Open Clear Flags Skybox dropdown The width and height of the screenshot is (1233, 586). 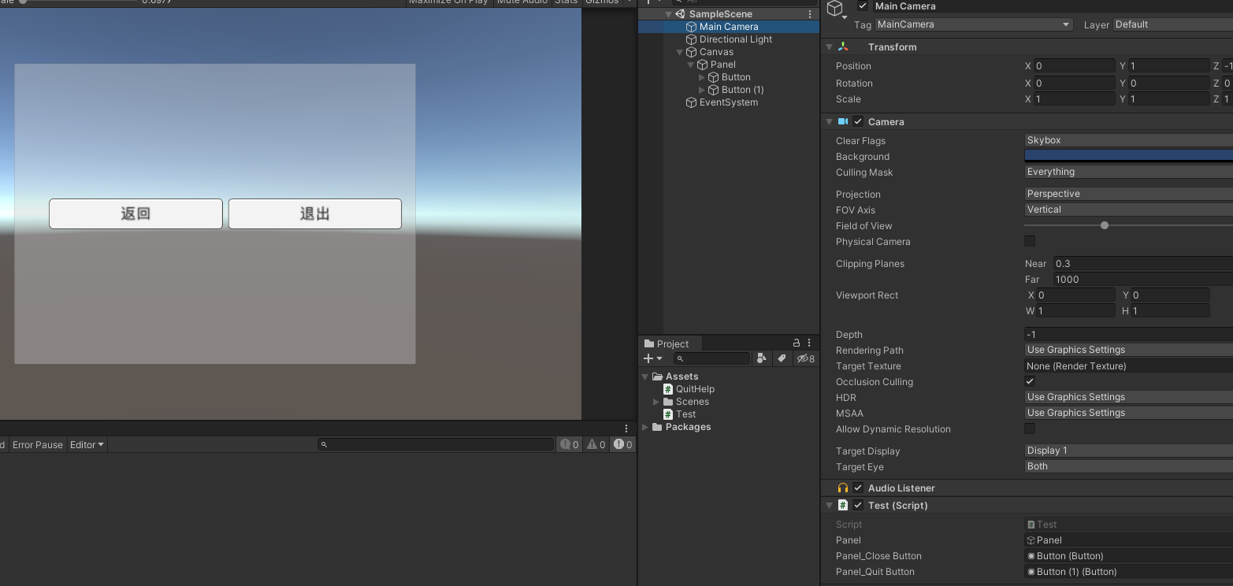pos(1128,140)
